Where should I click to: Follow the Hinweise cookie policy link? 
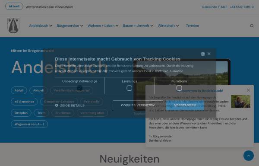[177, 71]
